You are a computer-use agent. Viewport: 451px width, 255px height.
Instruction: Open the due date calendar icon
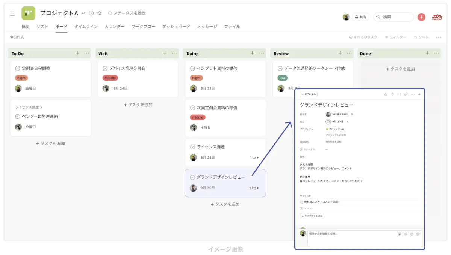[x=328, y=122]
